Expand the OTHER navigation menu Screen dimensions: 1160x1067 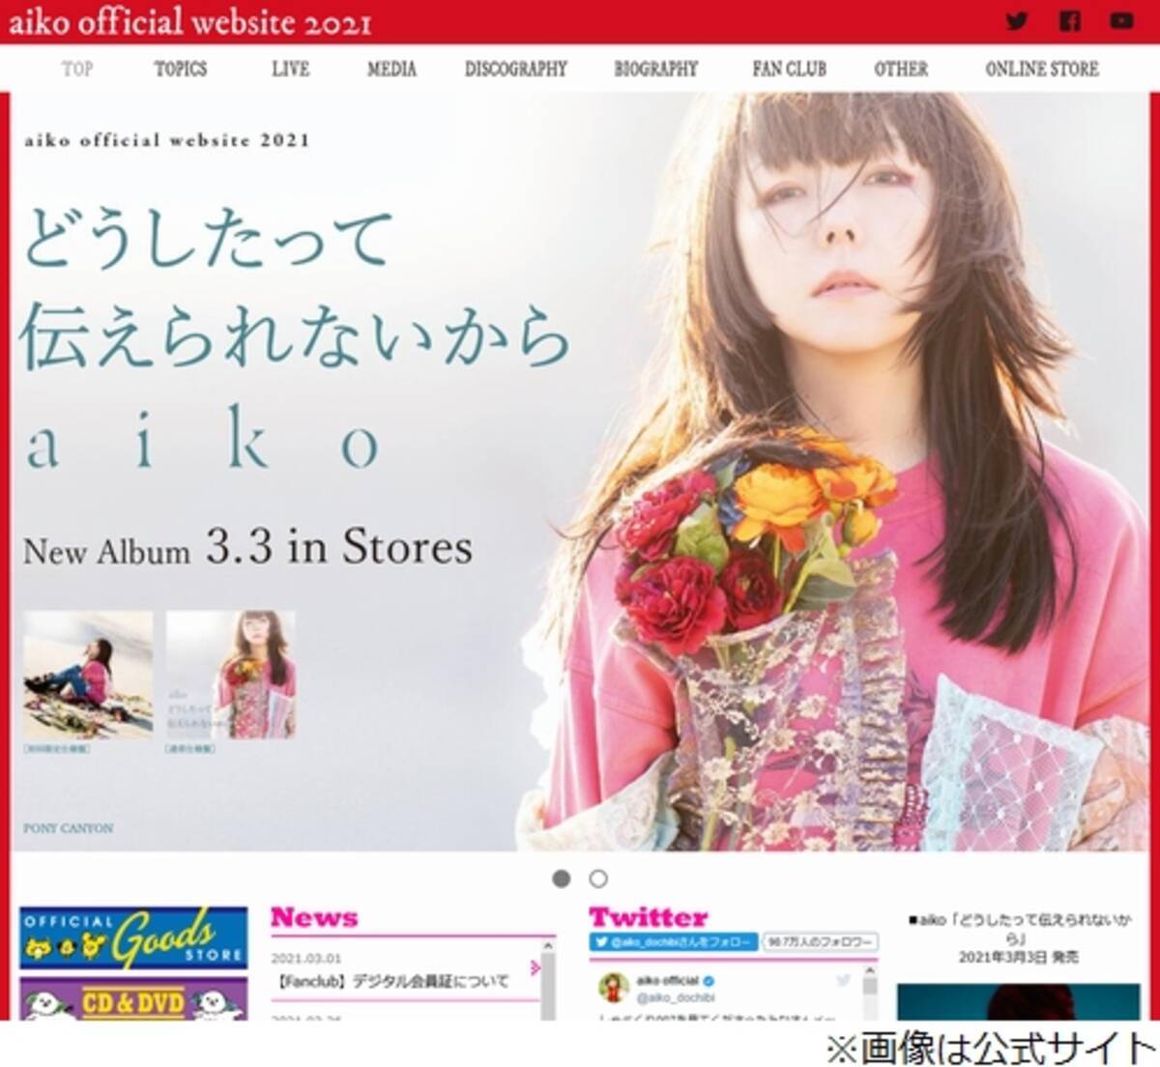click(901, 69)
